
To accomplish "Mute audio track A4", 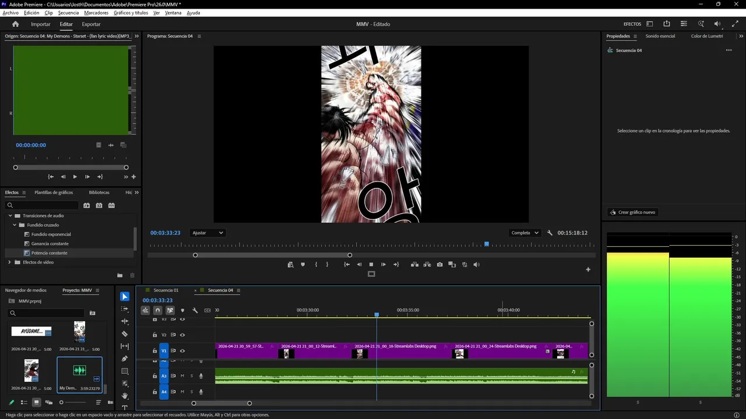I will (182, 392).
